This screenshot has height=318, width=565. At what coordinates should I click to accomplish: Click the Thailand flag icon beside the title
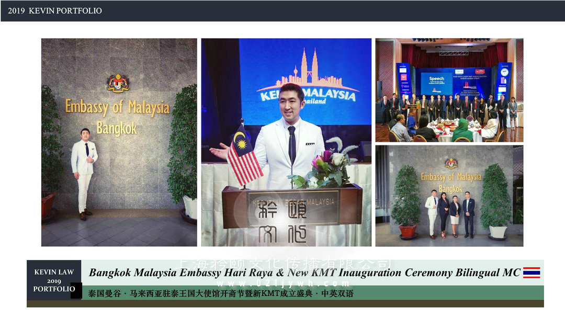pyautogui.click(x=532, y=272)
